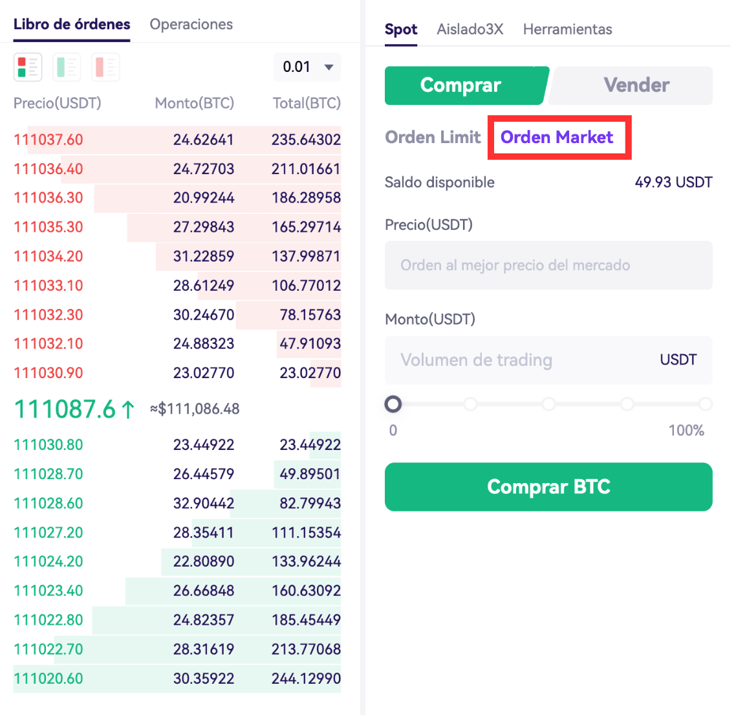736x720 pixels.
Task: Click the Monto(USDT) trading volume field
Action: pyautogui.click(x=517, y=360)
